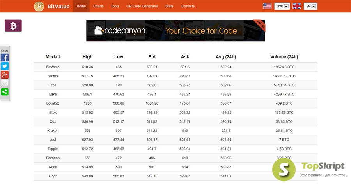Click Just volume 7 BTC

pyautogui.click(x=284, y=140)
